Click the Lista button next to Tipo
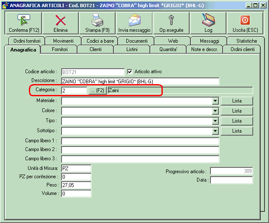269x223 pixels. tap(237, 121)
